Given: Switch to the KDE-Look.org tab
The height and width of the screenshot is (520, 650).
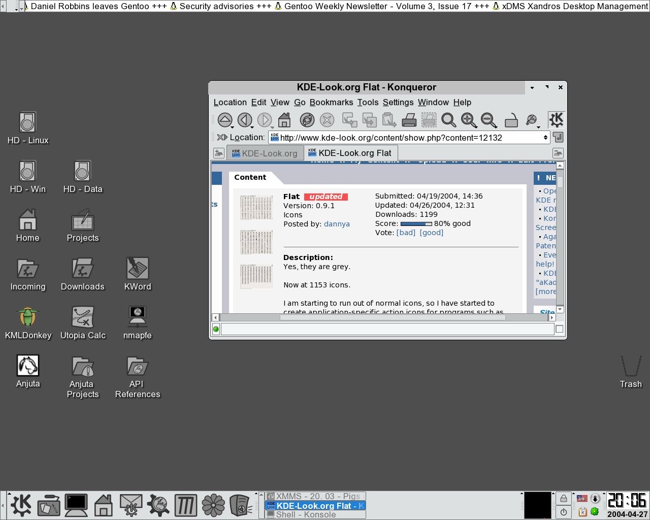Looking at the screenshot, I should tap(265, 153).
